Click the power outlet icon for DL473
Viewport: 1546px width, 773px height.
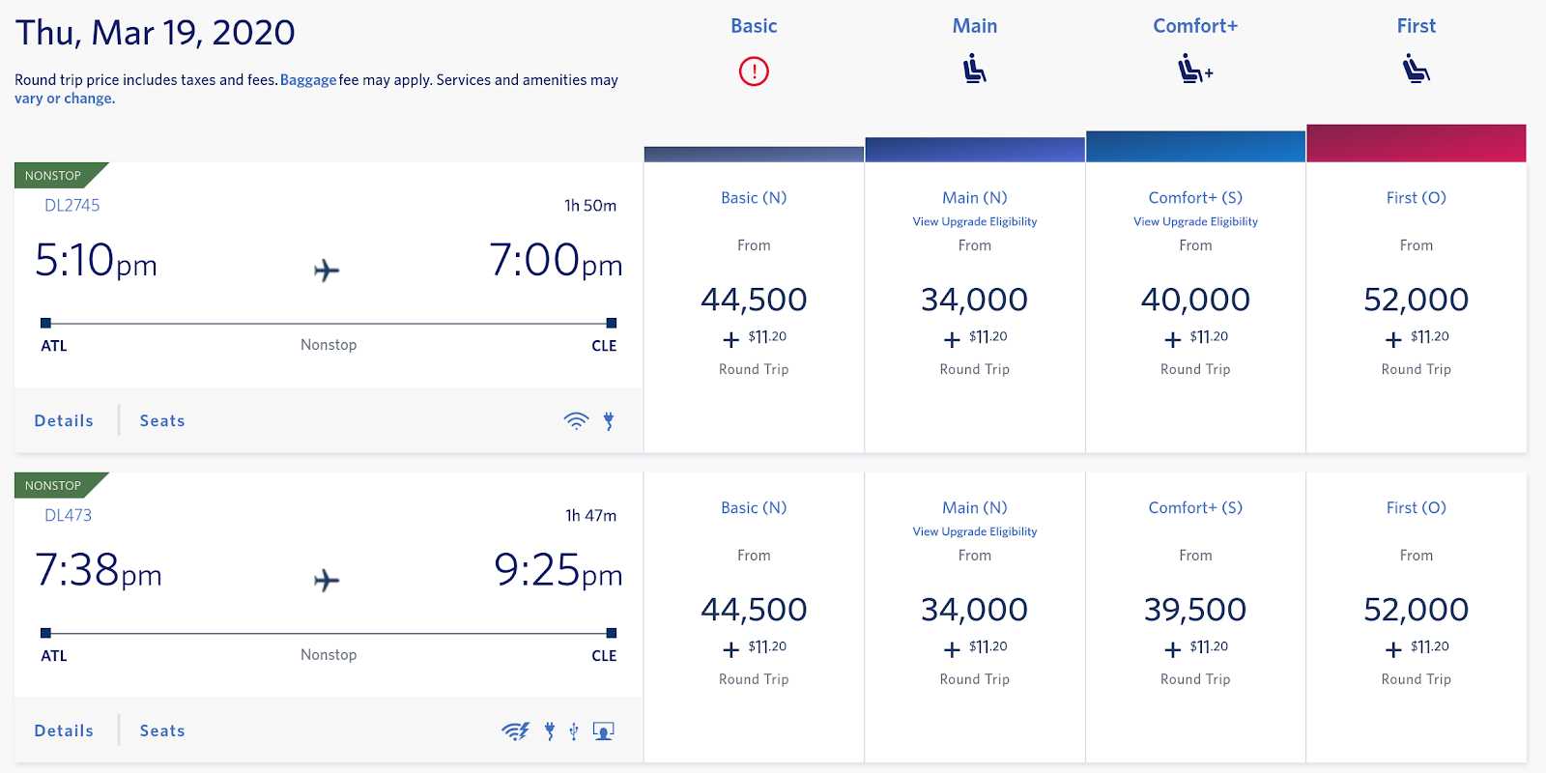(550, 730)
